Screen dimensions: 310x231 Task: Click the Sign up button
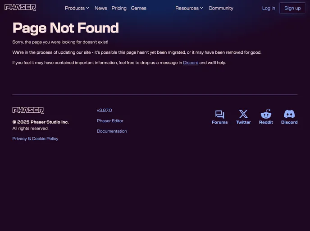pos(292,8)
